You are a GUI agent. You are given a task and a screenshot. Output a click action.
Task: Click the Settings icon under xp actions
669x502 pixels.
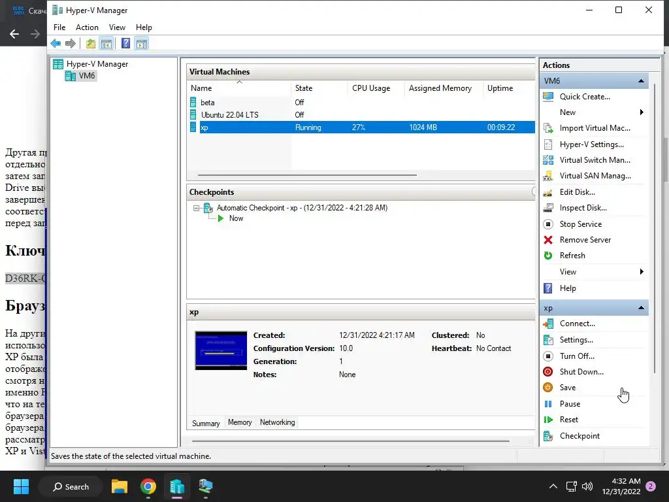548,340
